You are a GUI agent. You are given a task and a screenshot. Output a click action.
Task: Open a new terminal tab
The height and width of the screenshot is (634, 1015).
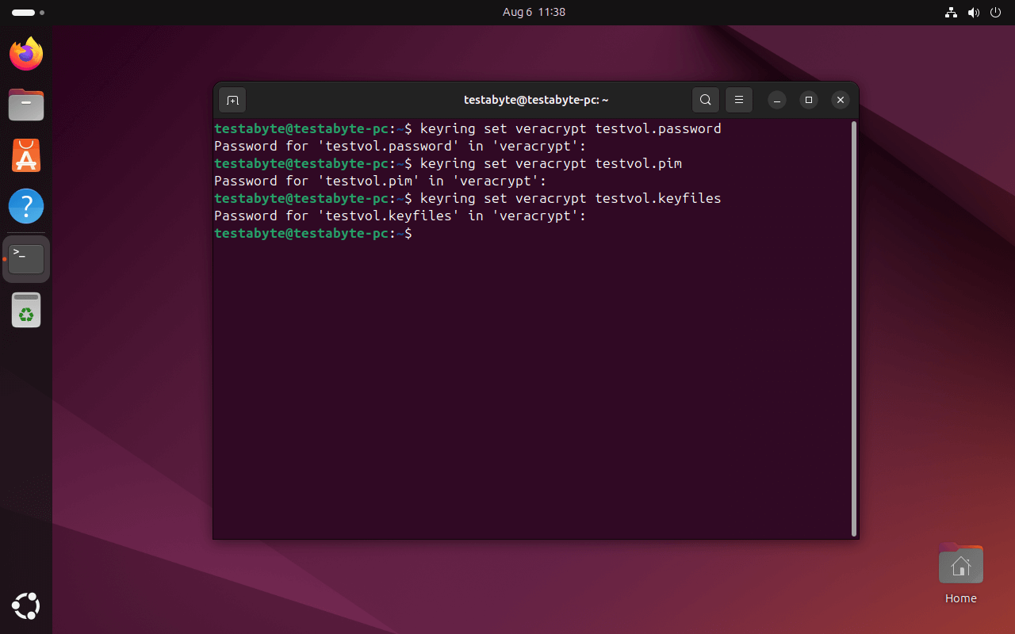pos(232,100)
